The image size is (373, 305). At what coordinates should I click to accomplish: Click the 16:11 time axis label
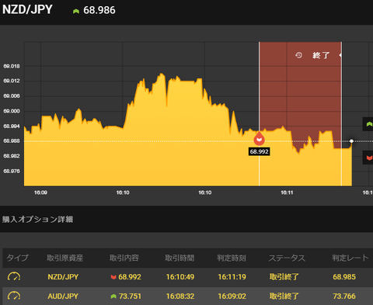pos(287,192)
